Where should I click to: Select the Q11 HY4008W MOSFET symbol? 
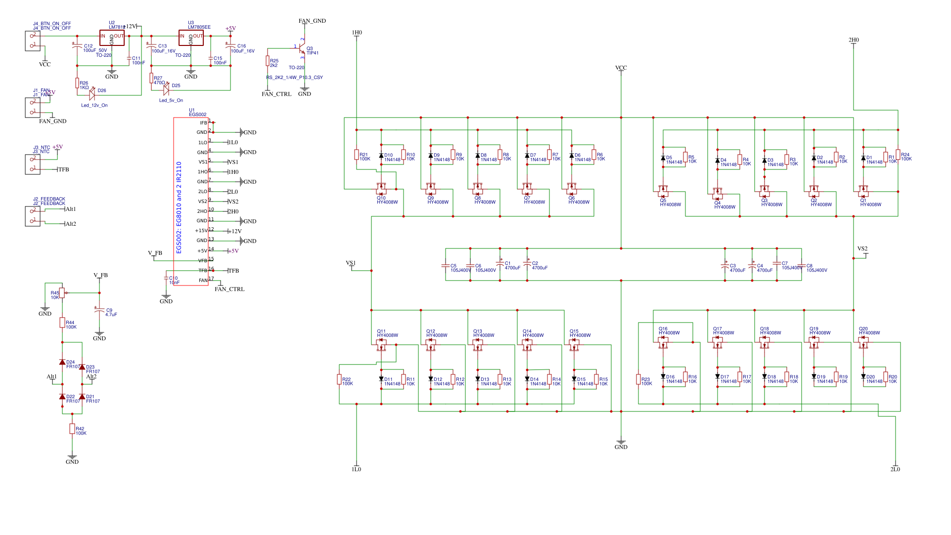pyautogui.click(x=381, y=344)
